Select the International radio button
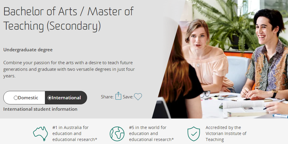288x144 pixels. pyautogui.click(x=50, y=98)
